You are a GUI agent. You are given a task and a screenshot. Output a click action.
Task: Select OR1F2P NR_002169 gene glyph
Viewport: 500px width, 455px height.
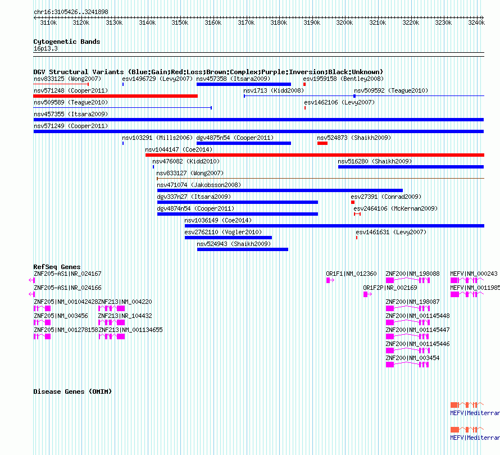point(367,294)
